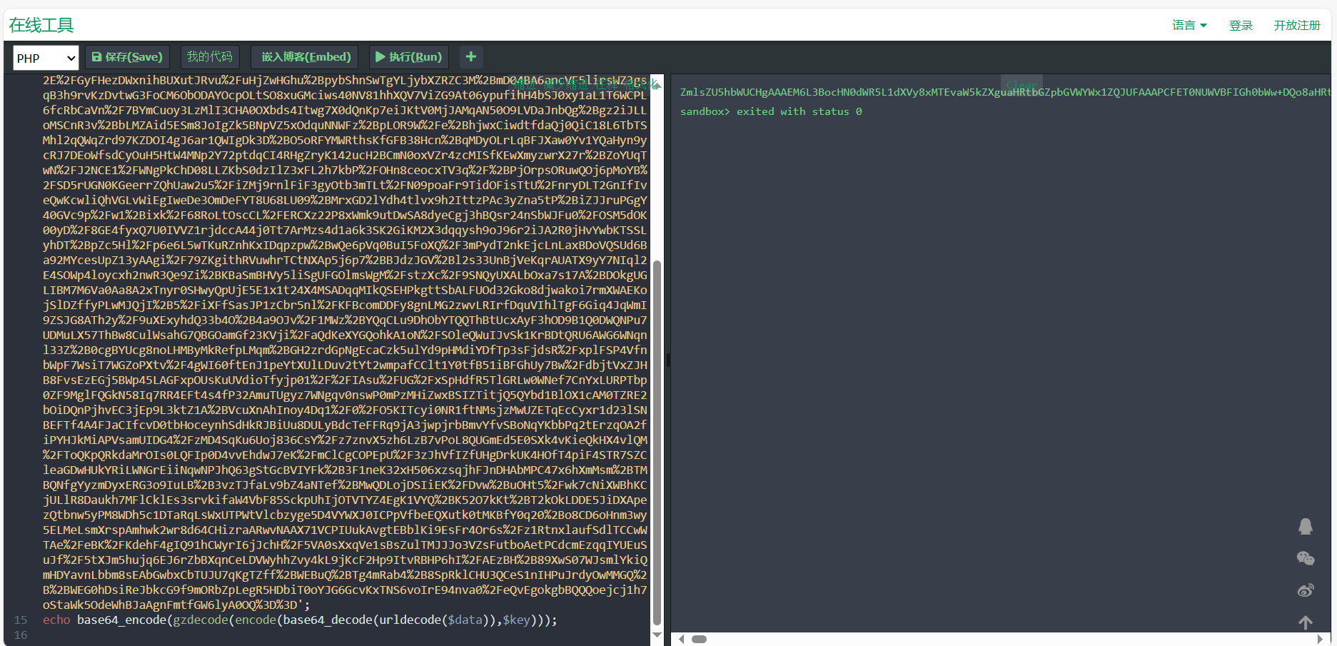Click the 'exited with status 0' output line
The width and height of the screenshot is (1337, 646).
771,111
